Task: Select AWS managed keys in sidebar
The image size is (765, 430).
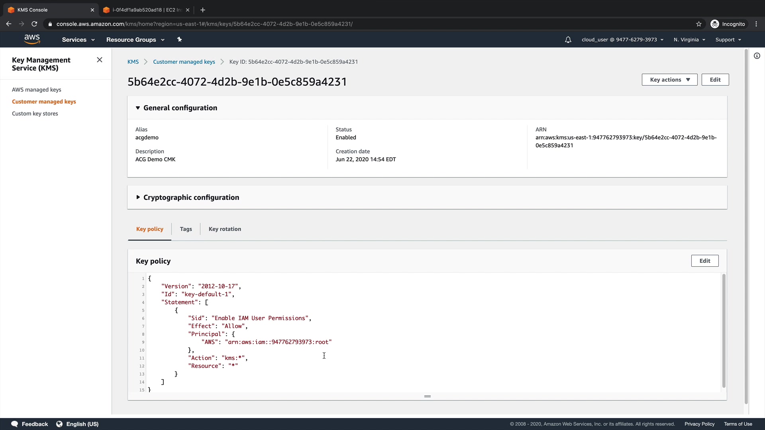Action: 37,90
